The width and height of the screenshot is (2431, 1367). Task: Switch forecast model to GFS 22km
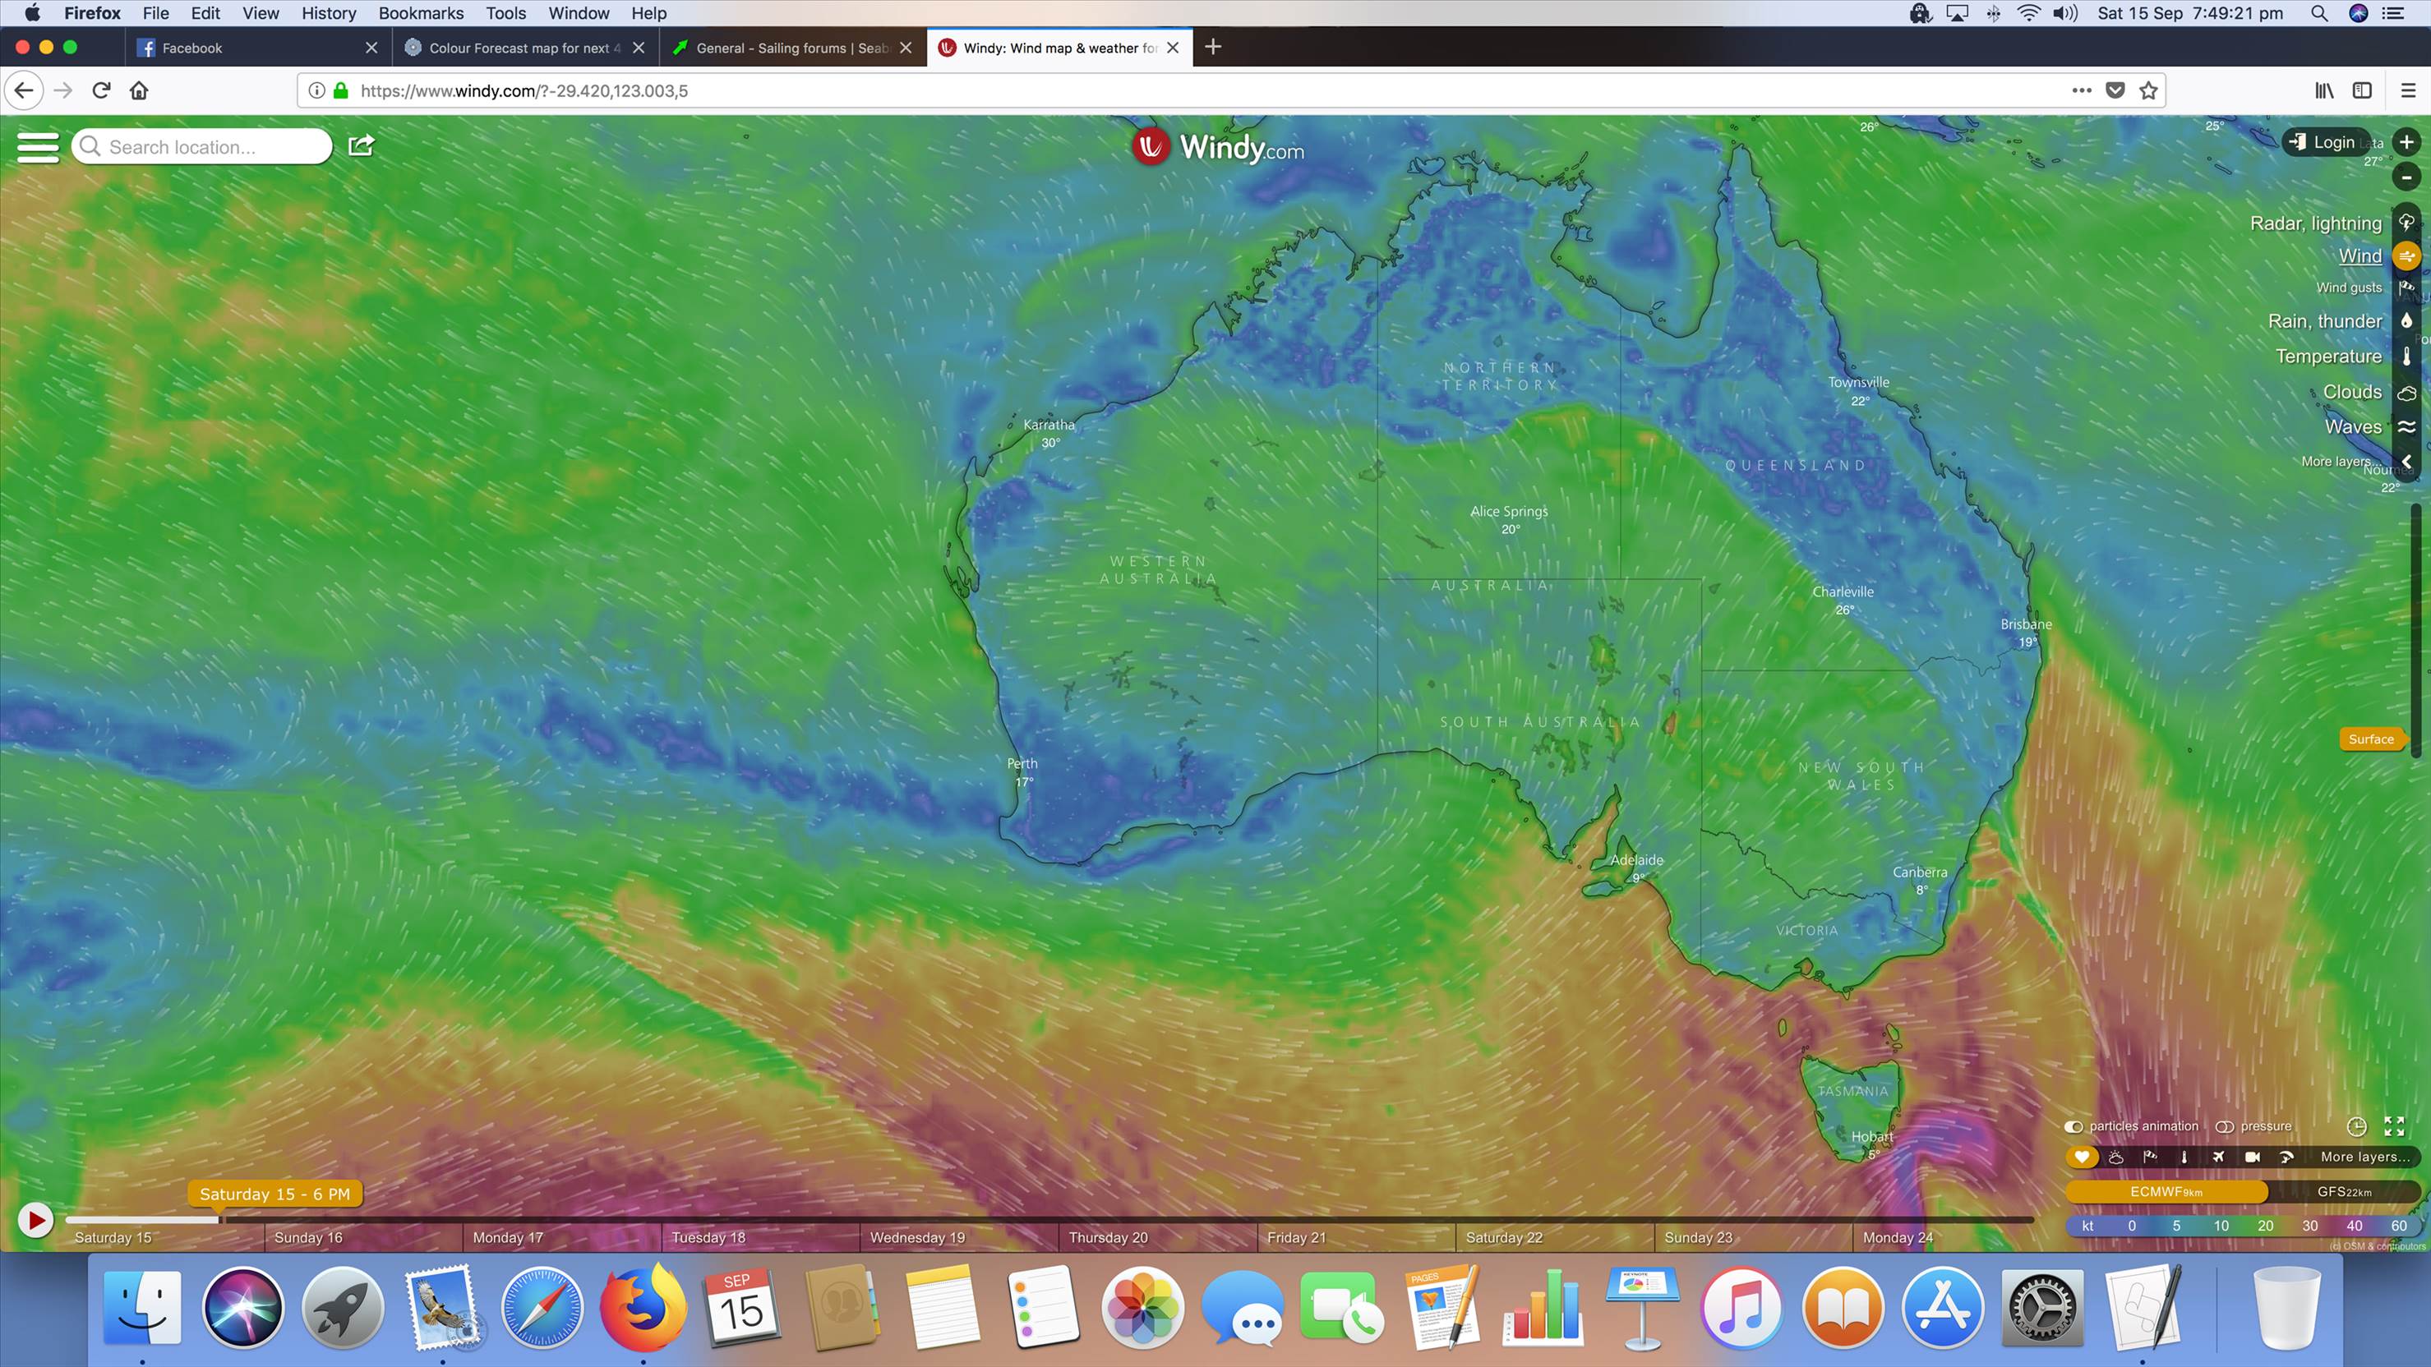(2344, 1191)
